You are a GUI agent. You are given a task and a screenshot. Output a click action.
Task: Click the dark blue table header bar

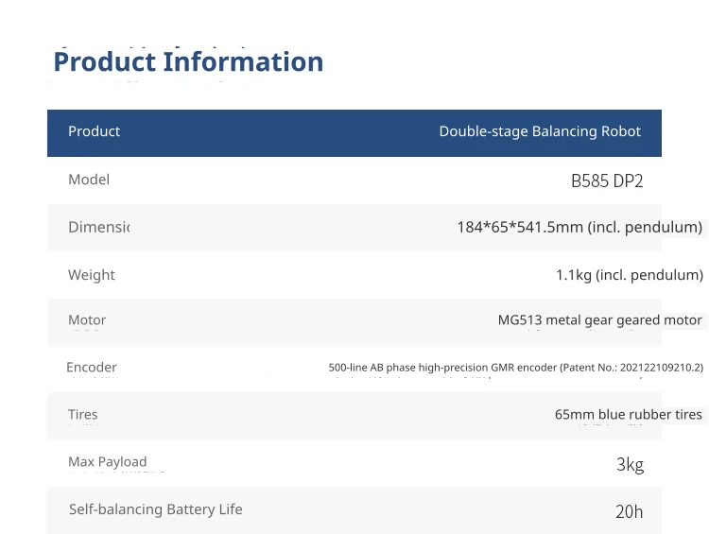pyautogui.click(x=354, y=133)
